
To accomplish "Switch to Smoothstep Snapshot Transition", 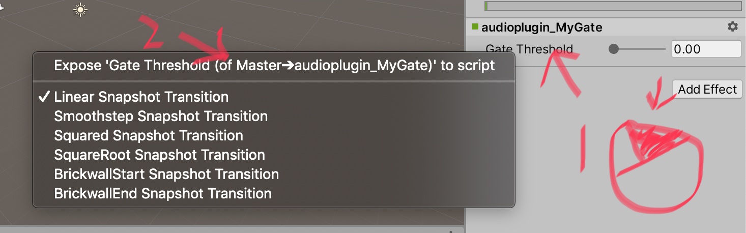I will pos(161,116).
